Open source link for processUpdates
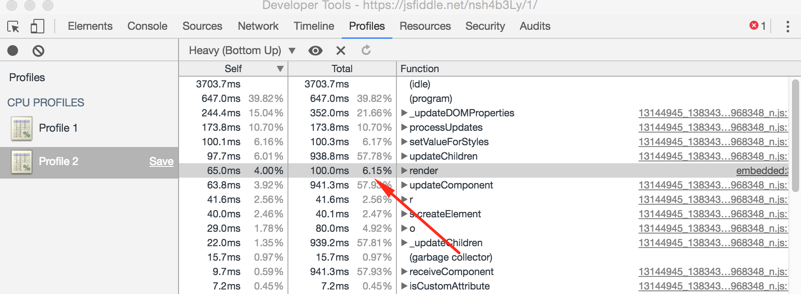 (x=713, y=127)
